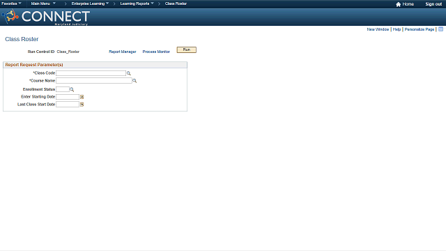Focus the Class Code input field
The image size is (446, 251).
tap(91, 73)
